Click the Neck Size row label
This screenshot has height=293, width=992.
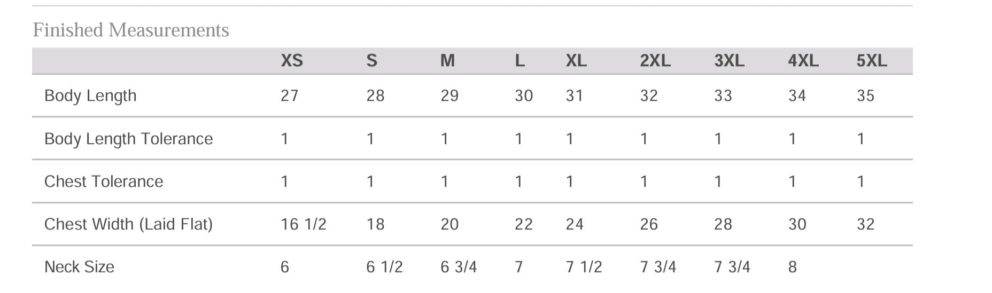coord(79,267)
